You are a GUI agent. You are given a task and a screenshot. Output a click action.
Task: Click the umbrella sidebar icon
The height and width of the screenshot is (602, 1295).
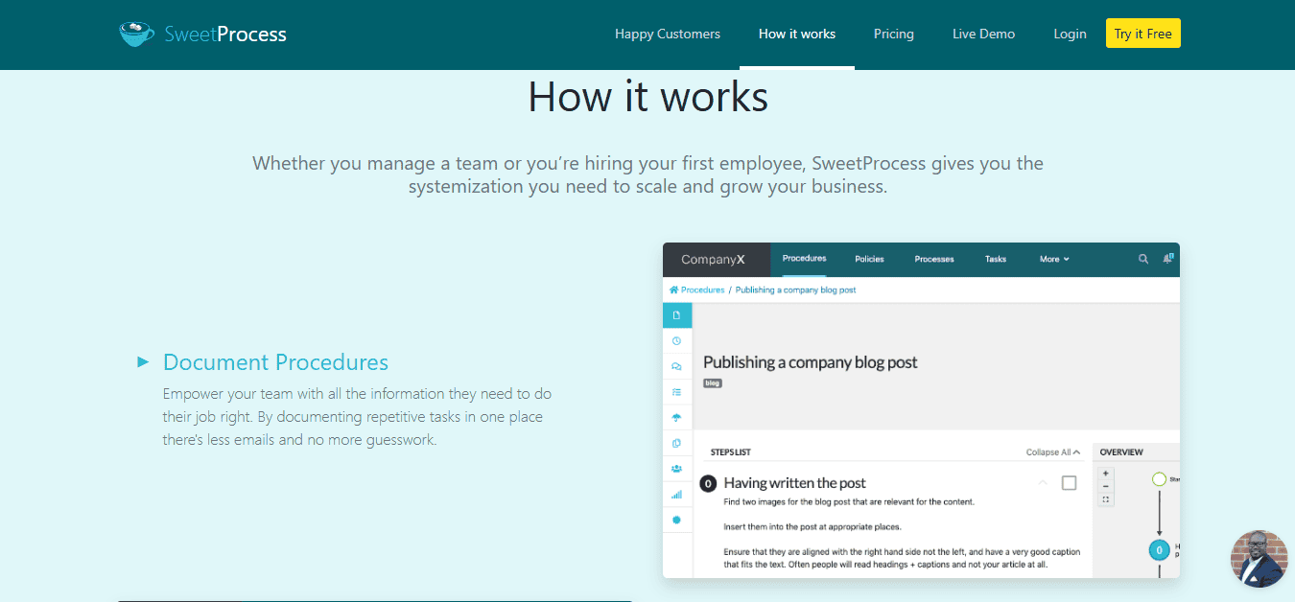pos(677,417)
